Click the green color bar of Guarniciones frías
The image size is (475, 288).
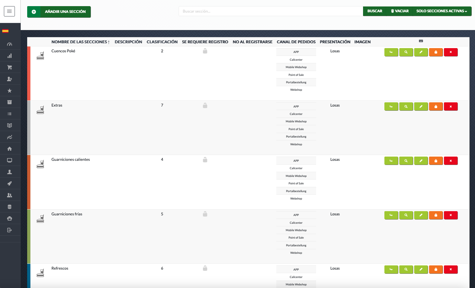29,236
